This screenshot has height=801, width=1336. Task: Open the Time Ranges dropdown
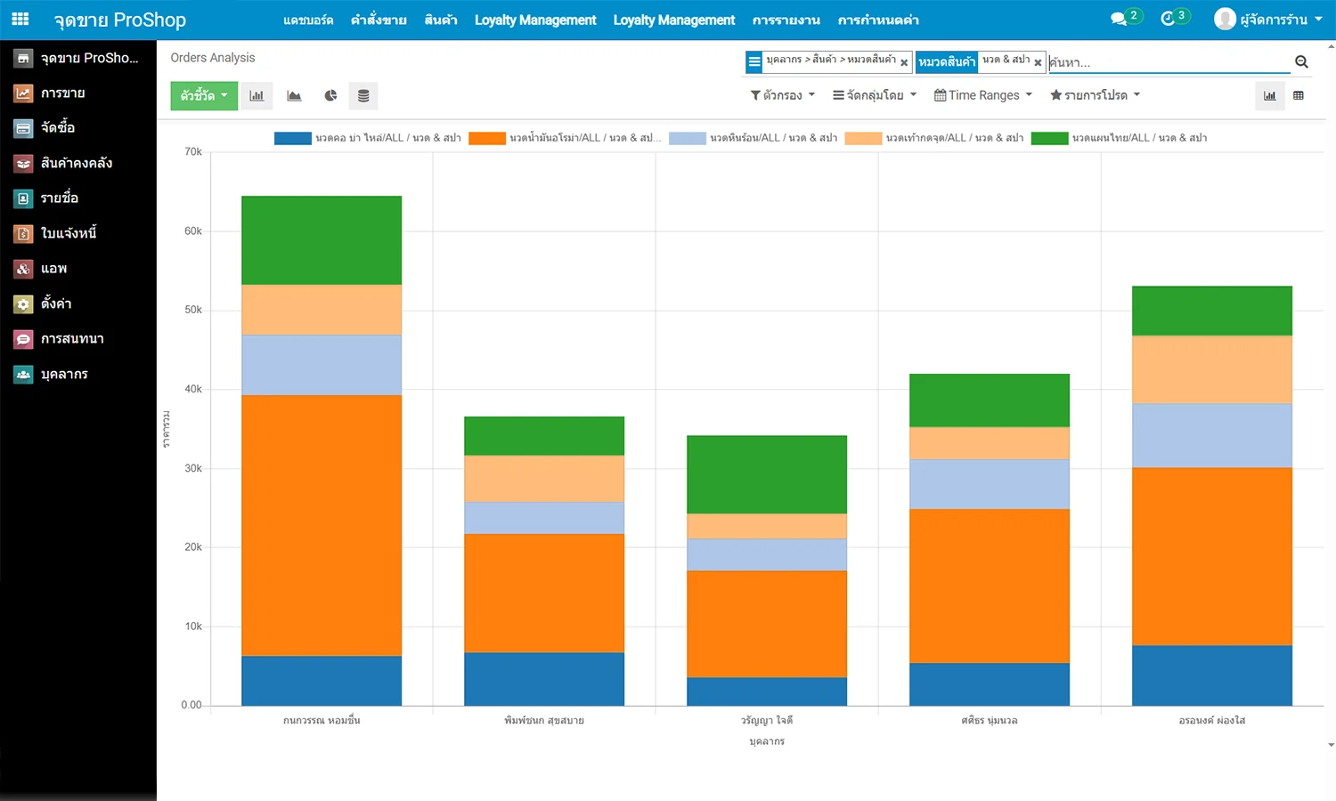pyautogui.click(x=982, y=95)
